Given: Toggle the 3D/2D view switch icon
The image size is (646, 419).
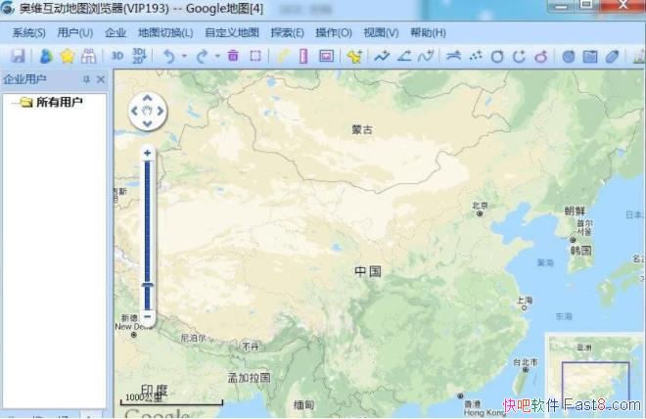Looking at the screenshot, I should (138, 56).
